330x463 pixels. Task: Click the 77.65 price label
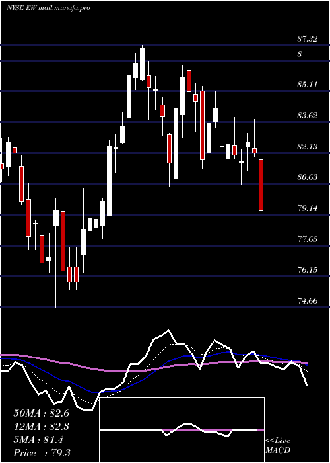tap(308, 239)
